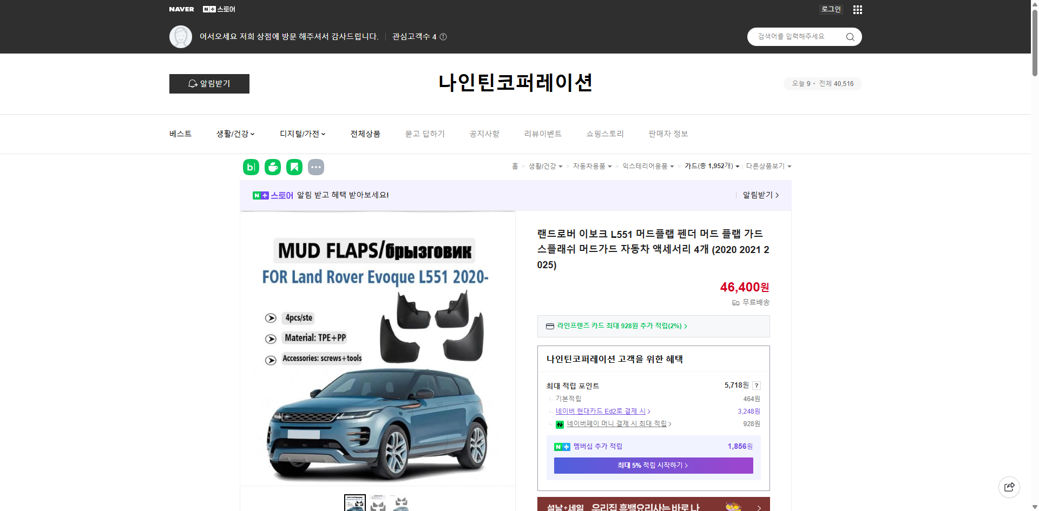The image size is (1039, 511).
Task: Switch to the 베스트 tab
Action: [x=179, y=134]
